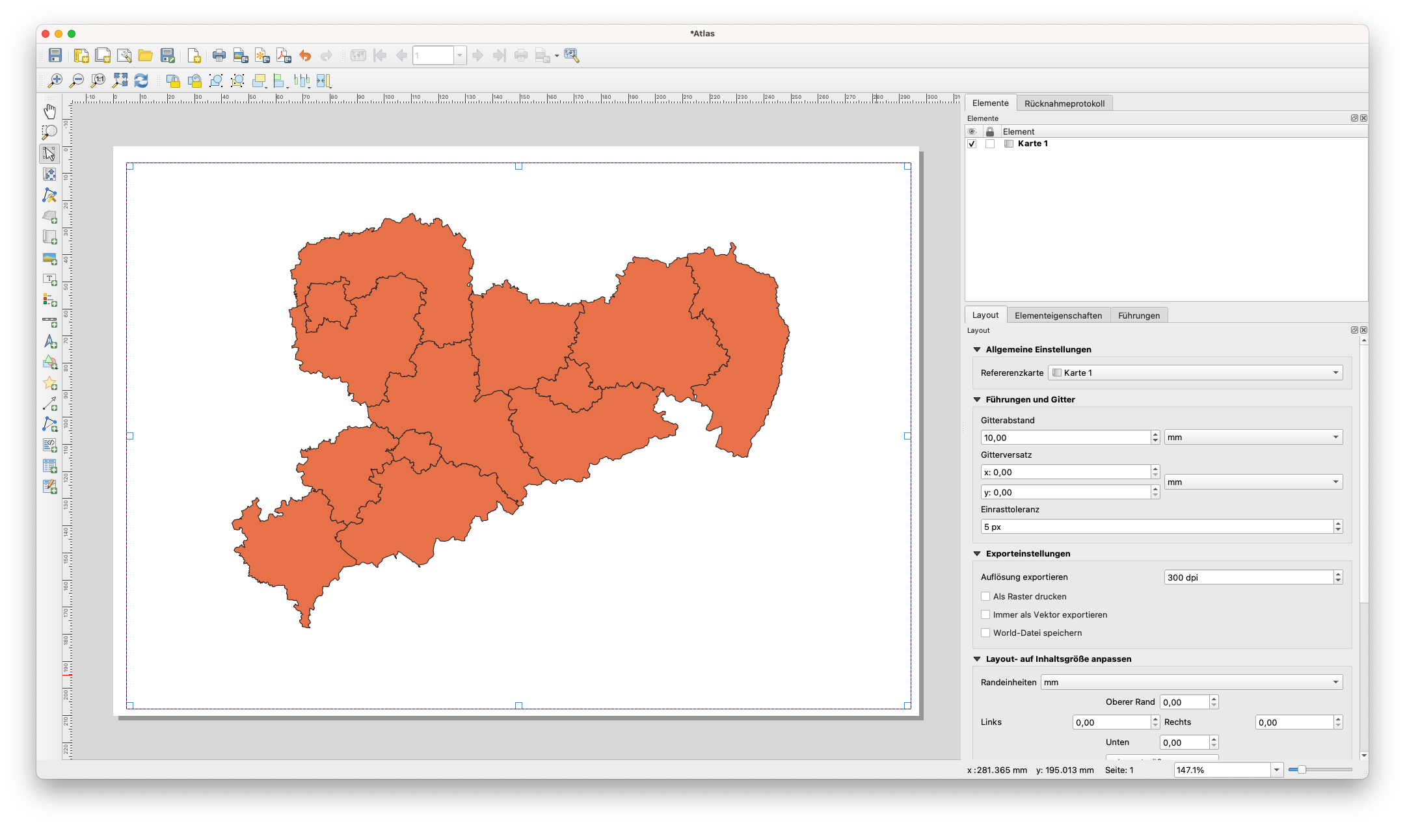1405x827 pixels.
Task: Choose the Add north arrow tool
Action: pos(49,341)
